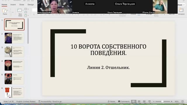Switch to the Design tab
The height and width of the screenshot is (105, 187).
(x=31, y=5)
